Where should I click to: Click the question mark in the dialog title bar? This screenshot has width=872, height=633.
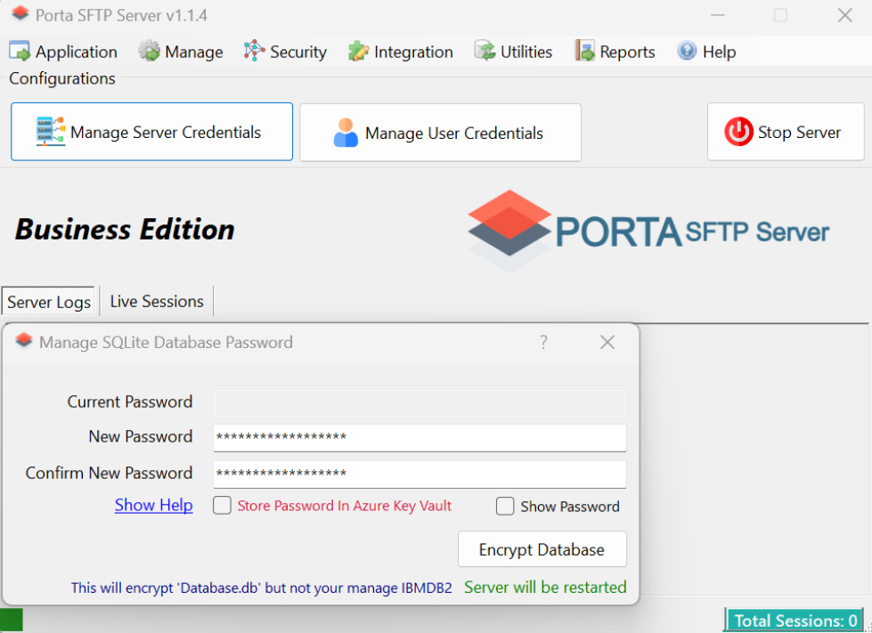coord(543,342)
